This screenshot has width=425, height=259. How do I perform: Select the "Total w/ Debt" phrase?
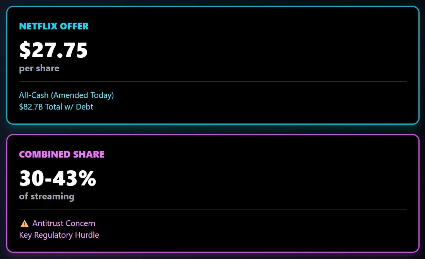pyautogui.click(x=69, y=107)
